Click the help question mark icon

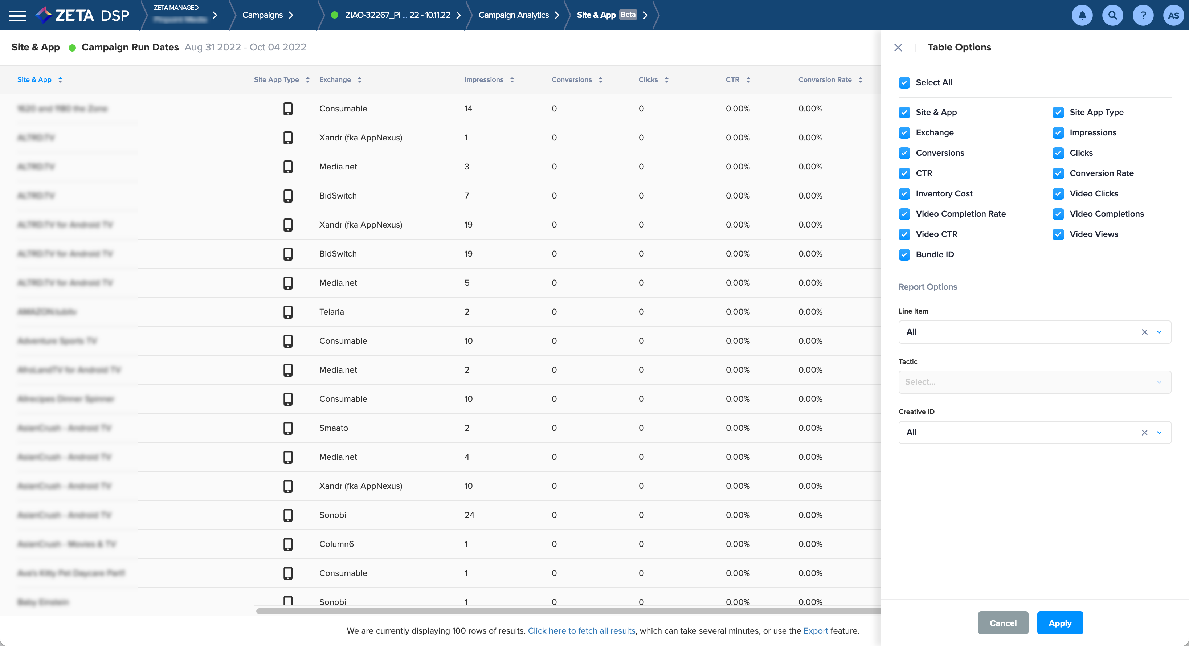tap(1143, 15)
